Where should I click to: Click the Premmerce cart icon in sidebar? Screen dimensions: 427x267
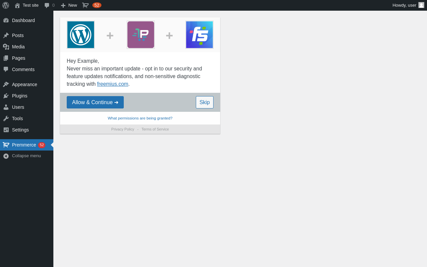coord(6,145)
